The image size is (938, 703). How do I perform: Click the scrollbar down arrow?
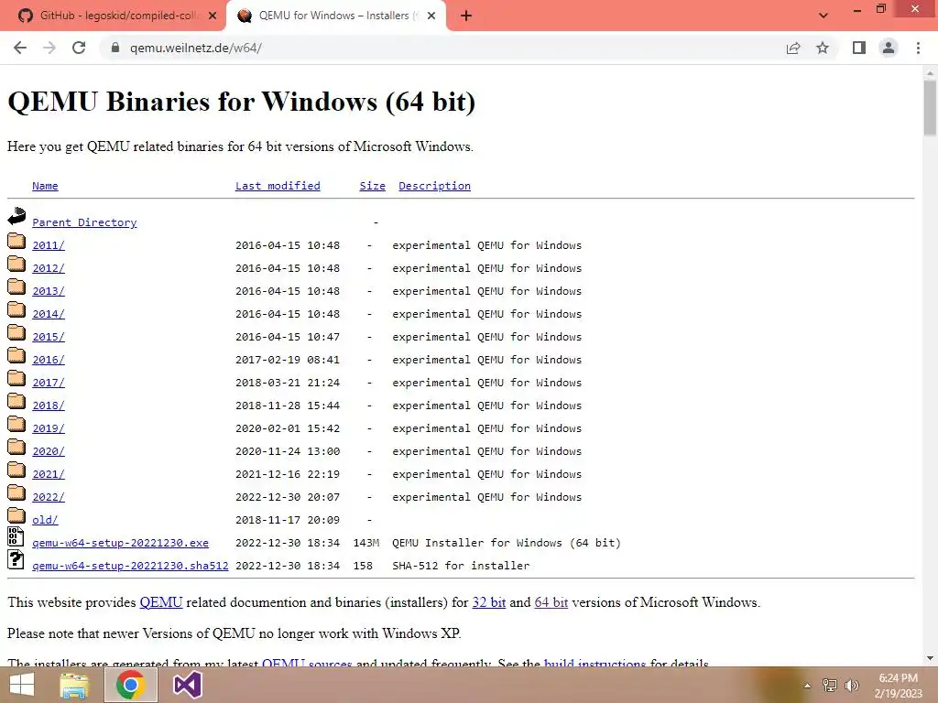tap(930, 658)
